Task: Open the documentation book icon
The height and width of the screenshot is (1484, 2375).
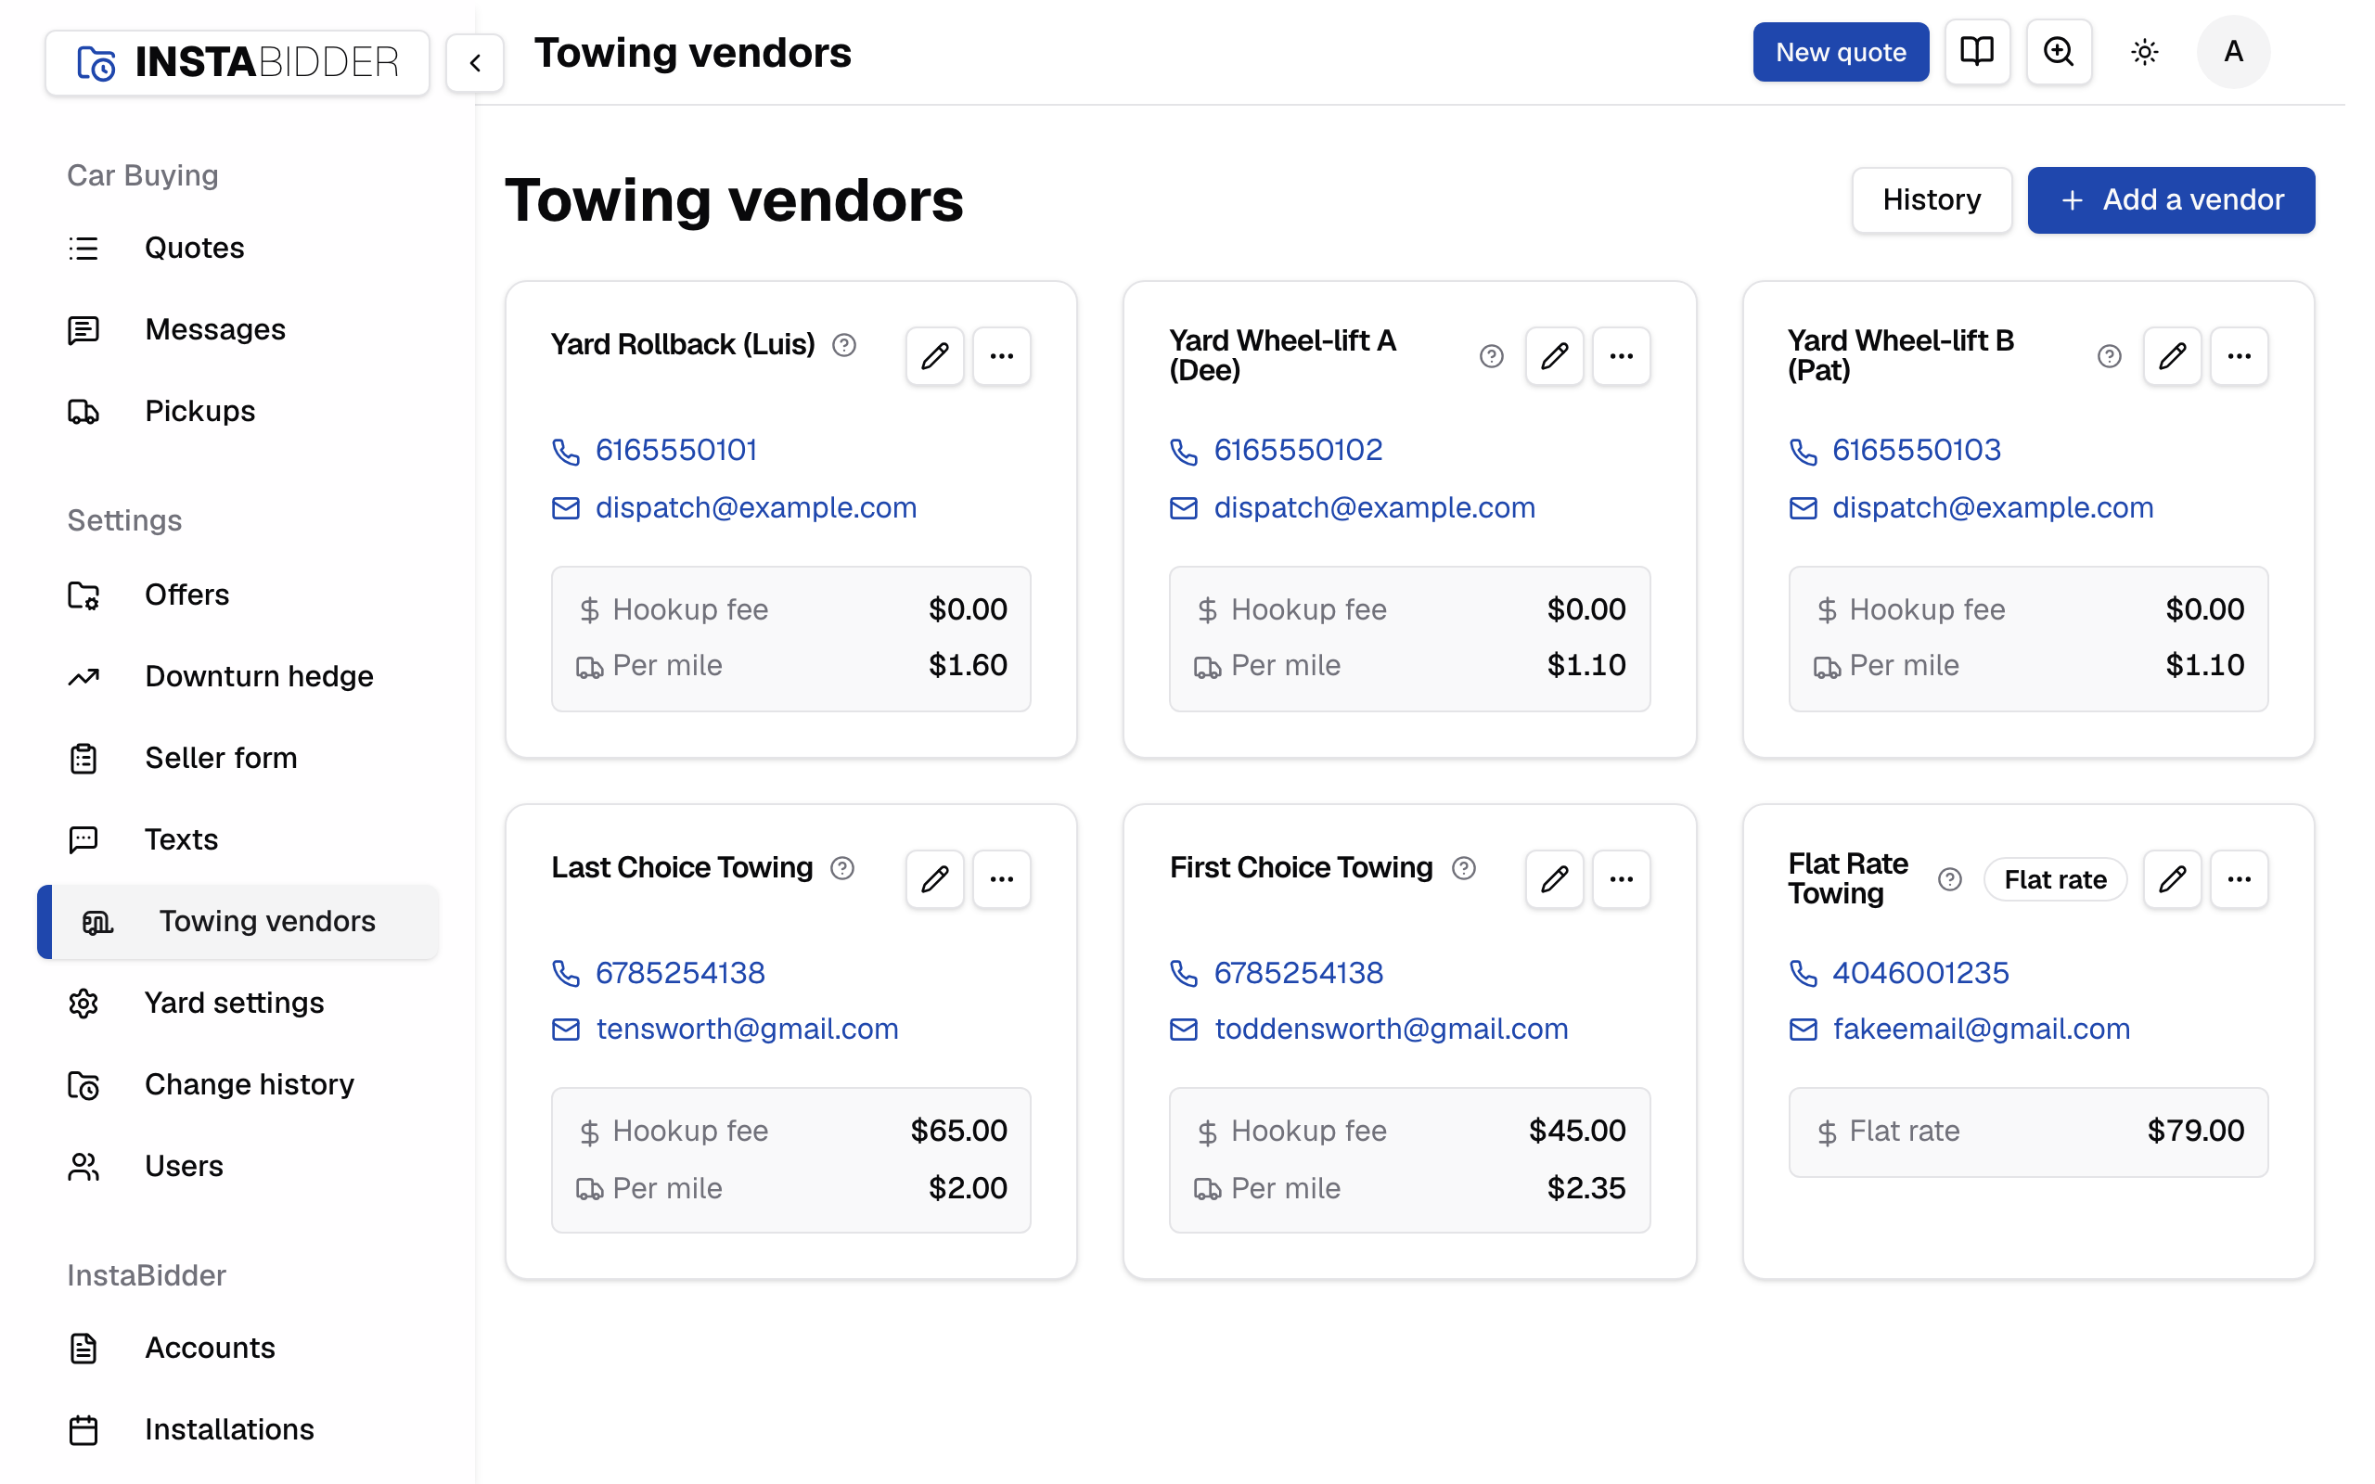Action: pyautogui.click(x=1977, y=51)
